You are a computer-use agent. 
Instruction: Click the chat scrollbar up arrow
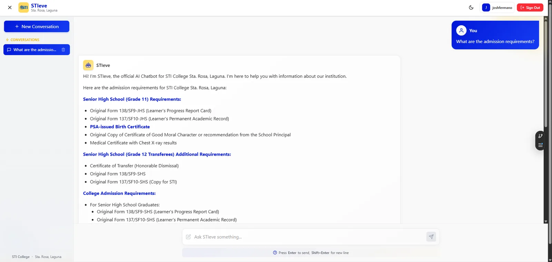point(546,19)
